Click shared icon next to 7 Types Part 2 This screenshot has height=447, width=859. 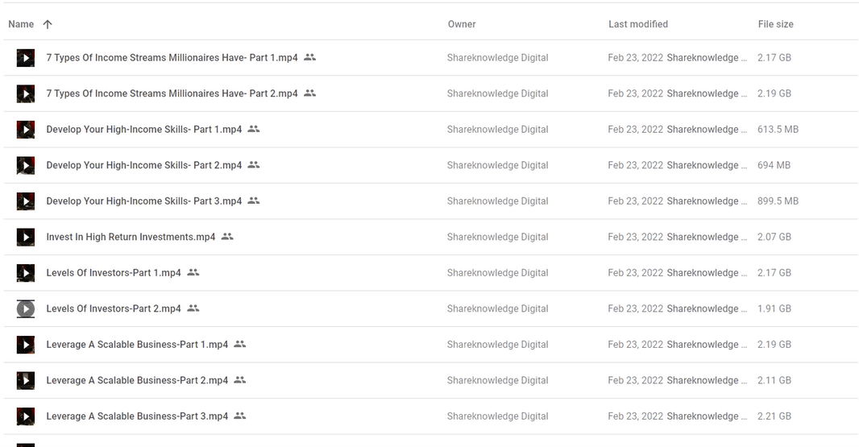[309, 93]
